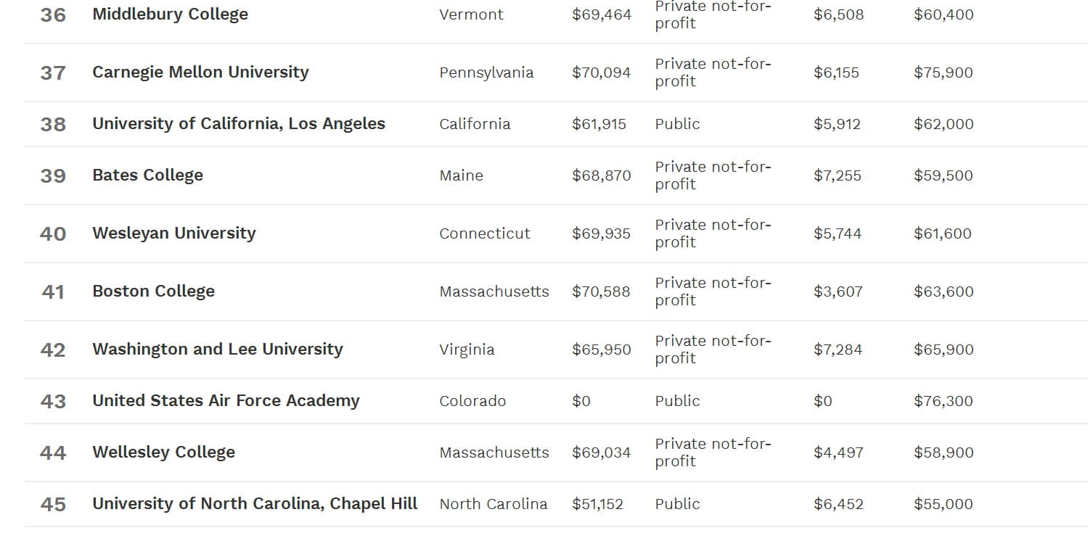
Task: Open University of California, Los Angeles
Action: coord(239,124)
